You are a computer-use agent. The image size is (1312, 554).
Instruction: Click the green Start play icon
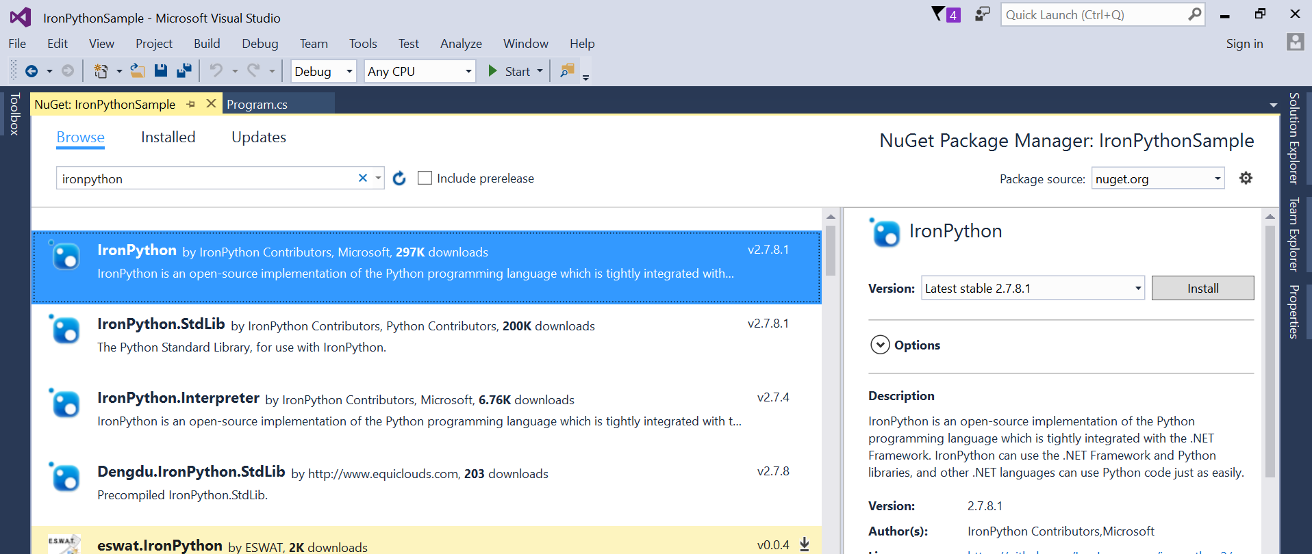pos(492,71)
